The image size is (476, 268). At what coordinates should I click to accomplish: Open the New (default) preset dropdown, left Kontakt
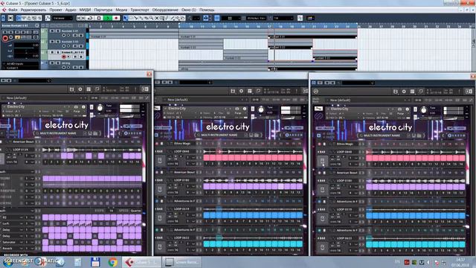click(x=44, y=98)
